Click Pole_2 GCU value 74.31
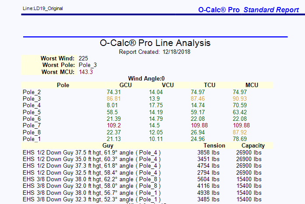Viewport: 305px width, 204px height. [114, 92]
